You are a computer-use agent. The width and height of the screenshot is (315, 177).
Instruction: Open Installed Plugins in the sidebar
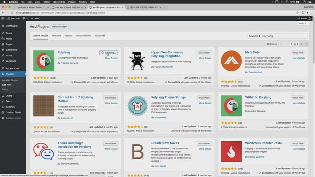(10, 81)
